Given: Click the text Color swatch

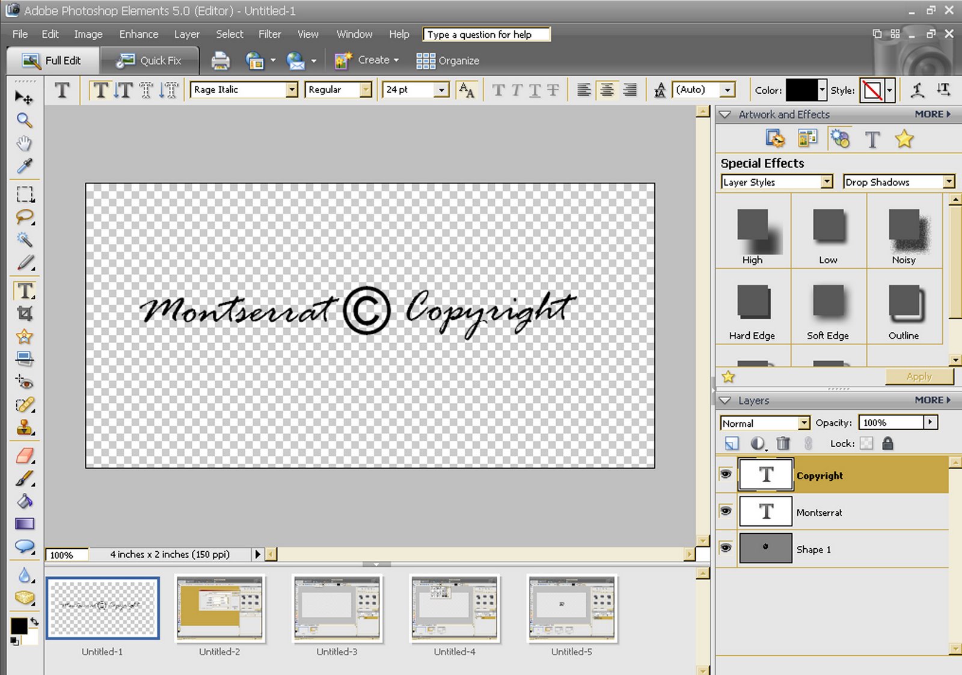Looking at the screenshot, I should (801, 90).
